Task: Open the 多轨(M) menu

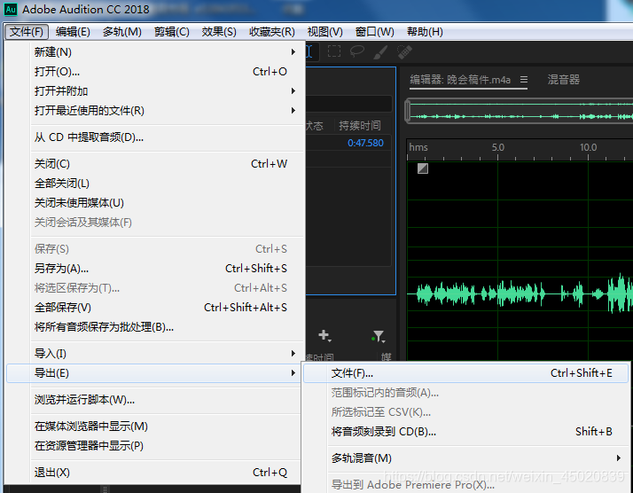Action: click(122, 32)
